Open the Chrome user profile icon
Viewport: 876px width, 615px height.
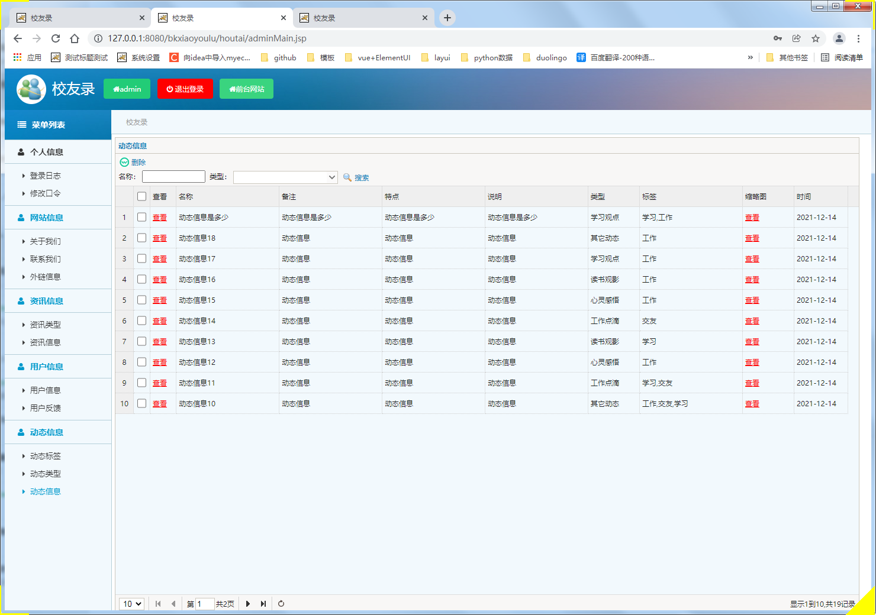click(x=839, y=38)
